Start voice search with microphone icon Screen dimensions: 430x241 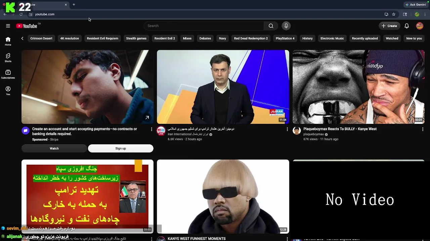tap(286, 26)
